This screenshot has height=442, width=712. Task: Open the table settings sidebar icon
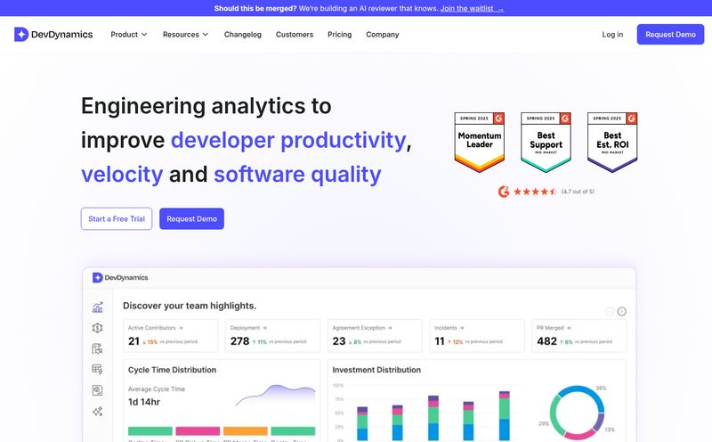coord(98,369)
